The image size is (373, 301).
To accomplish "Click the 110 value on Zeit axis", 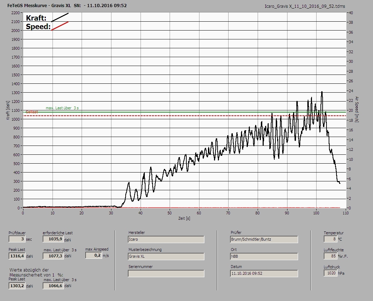I will coord(345,213).
